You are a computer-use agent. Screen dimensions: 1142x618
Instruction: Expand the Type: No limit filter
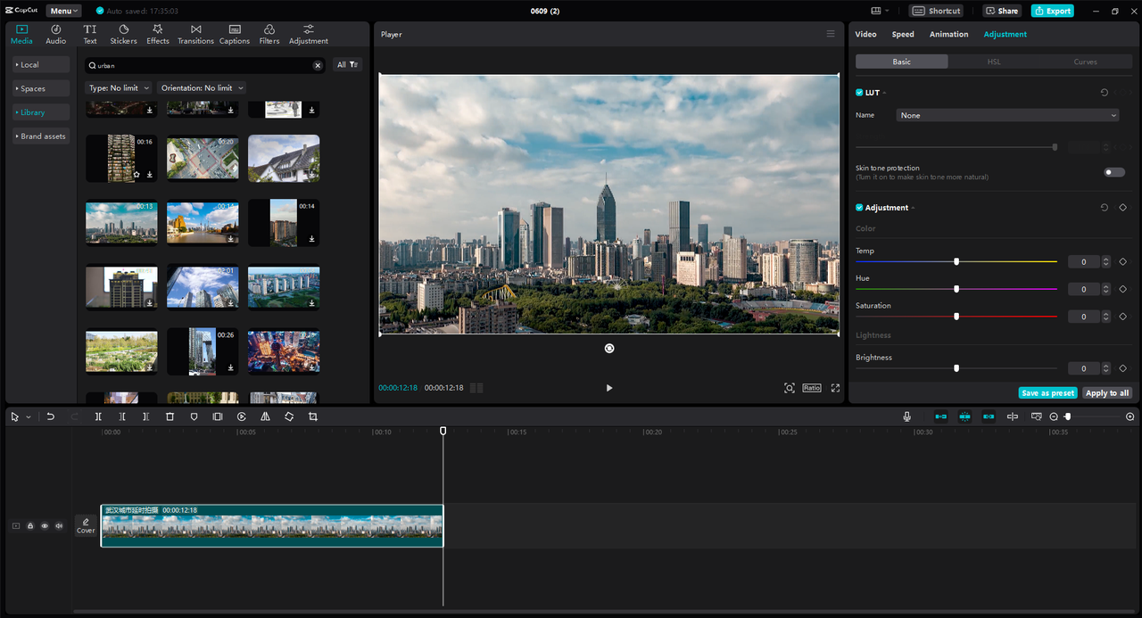[119, 88]
